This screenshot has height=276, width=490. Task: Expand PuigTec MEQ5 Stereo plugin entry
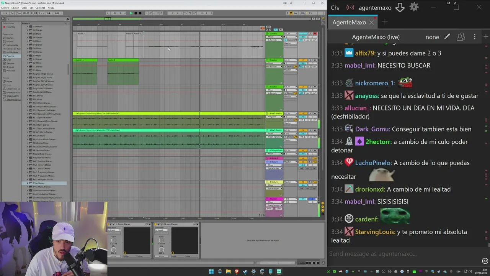pos(28,74)
